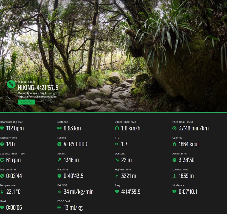Click the VO2 icon beside 34 ml/kg/min
This screenshot has width=227, height=214.
pyautogui.click(x=59, y=192)
